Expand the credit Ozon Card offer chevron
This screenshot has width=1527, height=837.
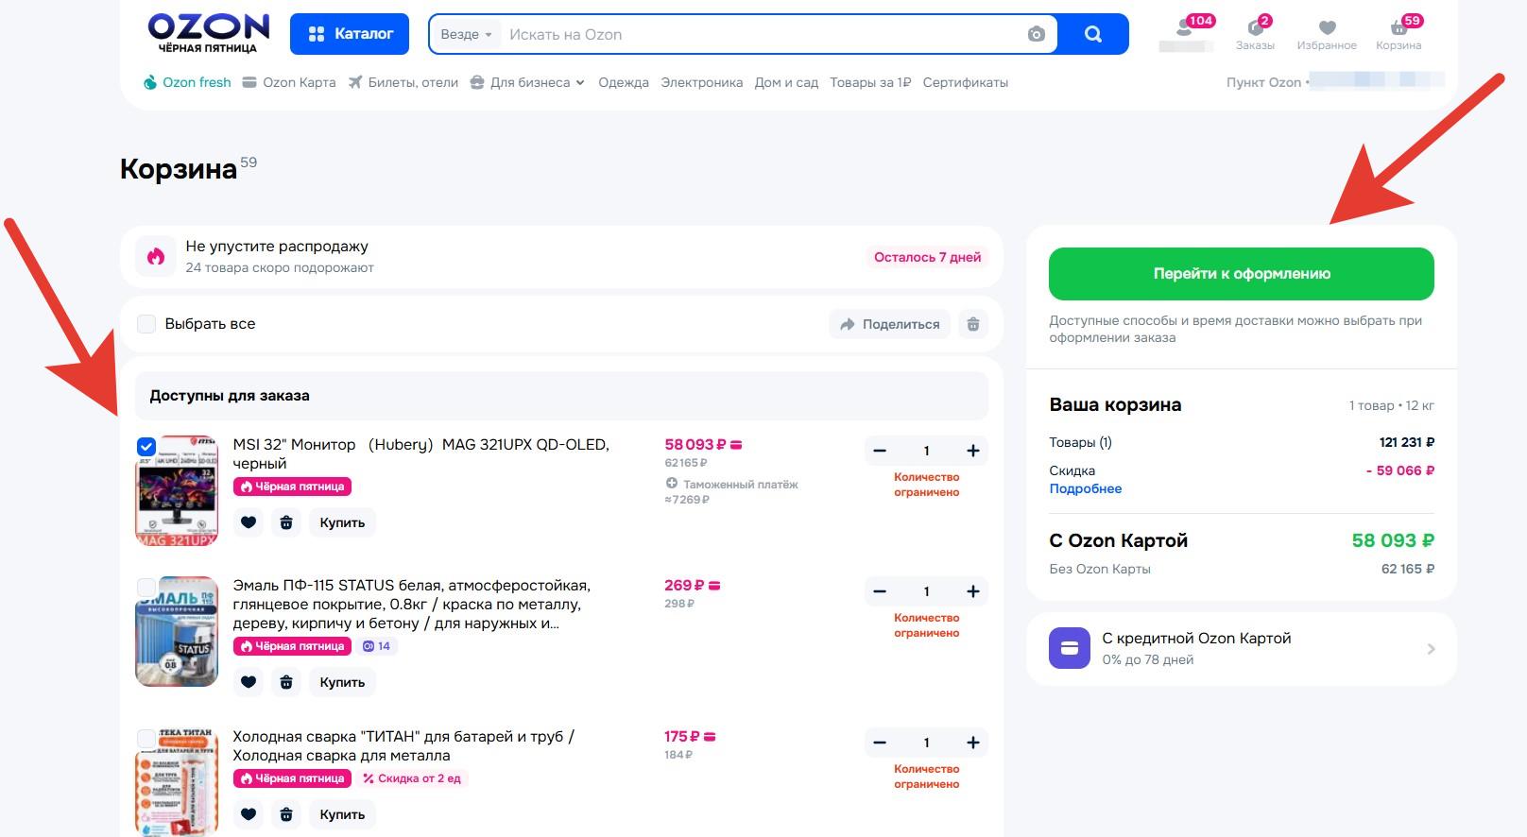tap(1431, 649)
